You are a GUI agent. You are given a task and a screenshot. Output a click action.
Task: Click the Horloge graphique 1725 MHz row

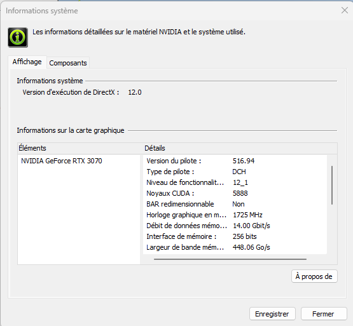235,215
